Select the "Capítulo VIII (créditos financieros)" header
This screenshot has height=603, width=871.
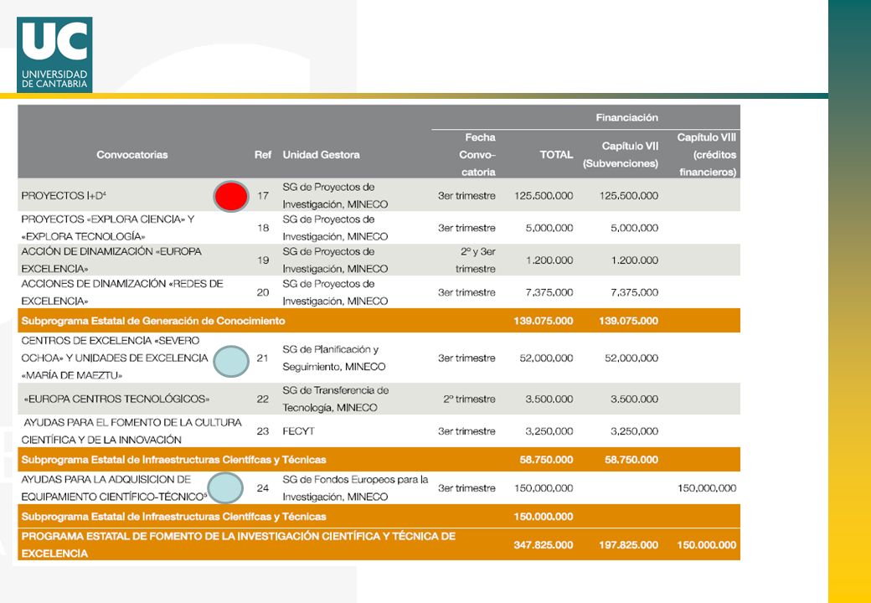707,154
